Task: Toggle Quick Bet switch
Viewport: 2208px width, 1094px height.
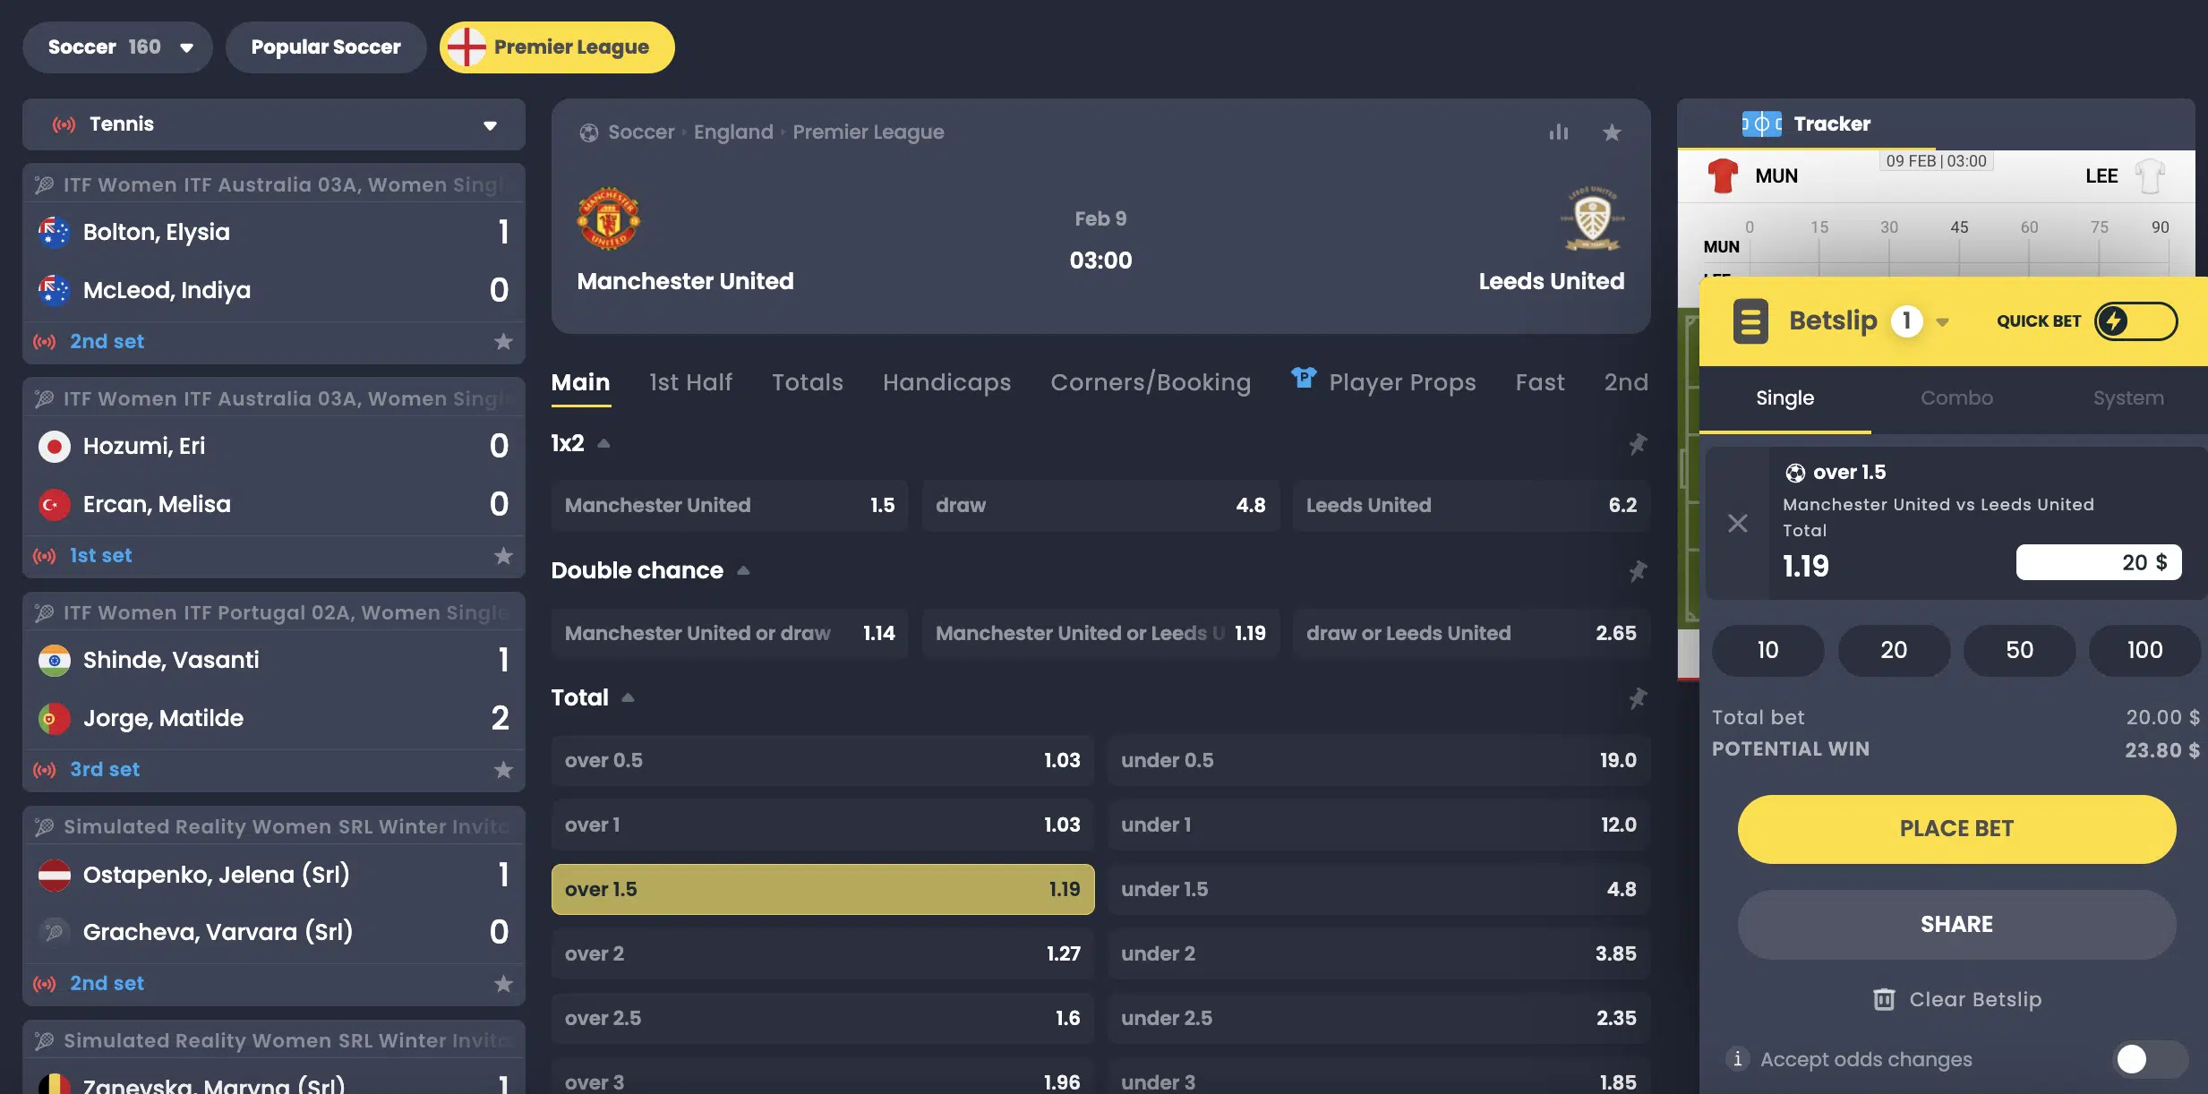Action: pyautogui.click(x=2136, y=321)
